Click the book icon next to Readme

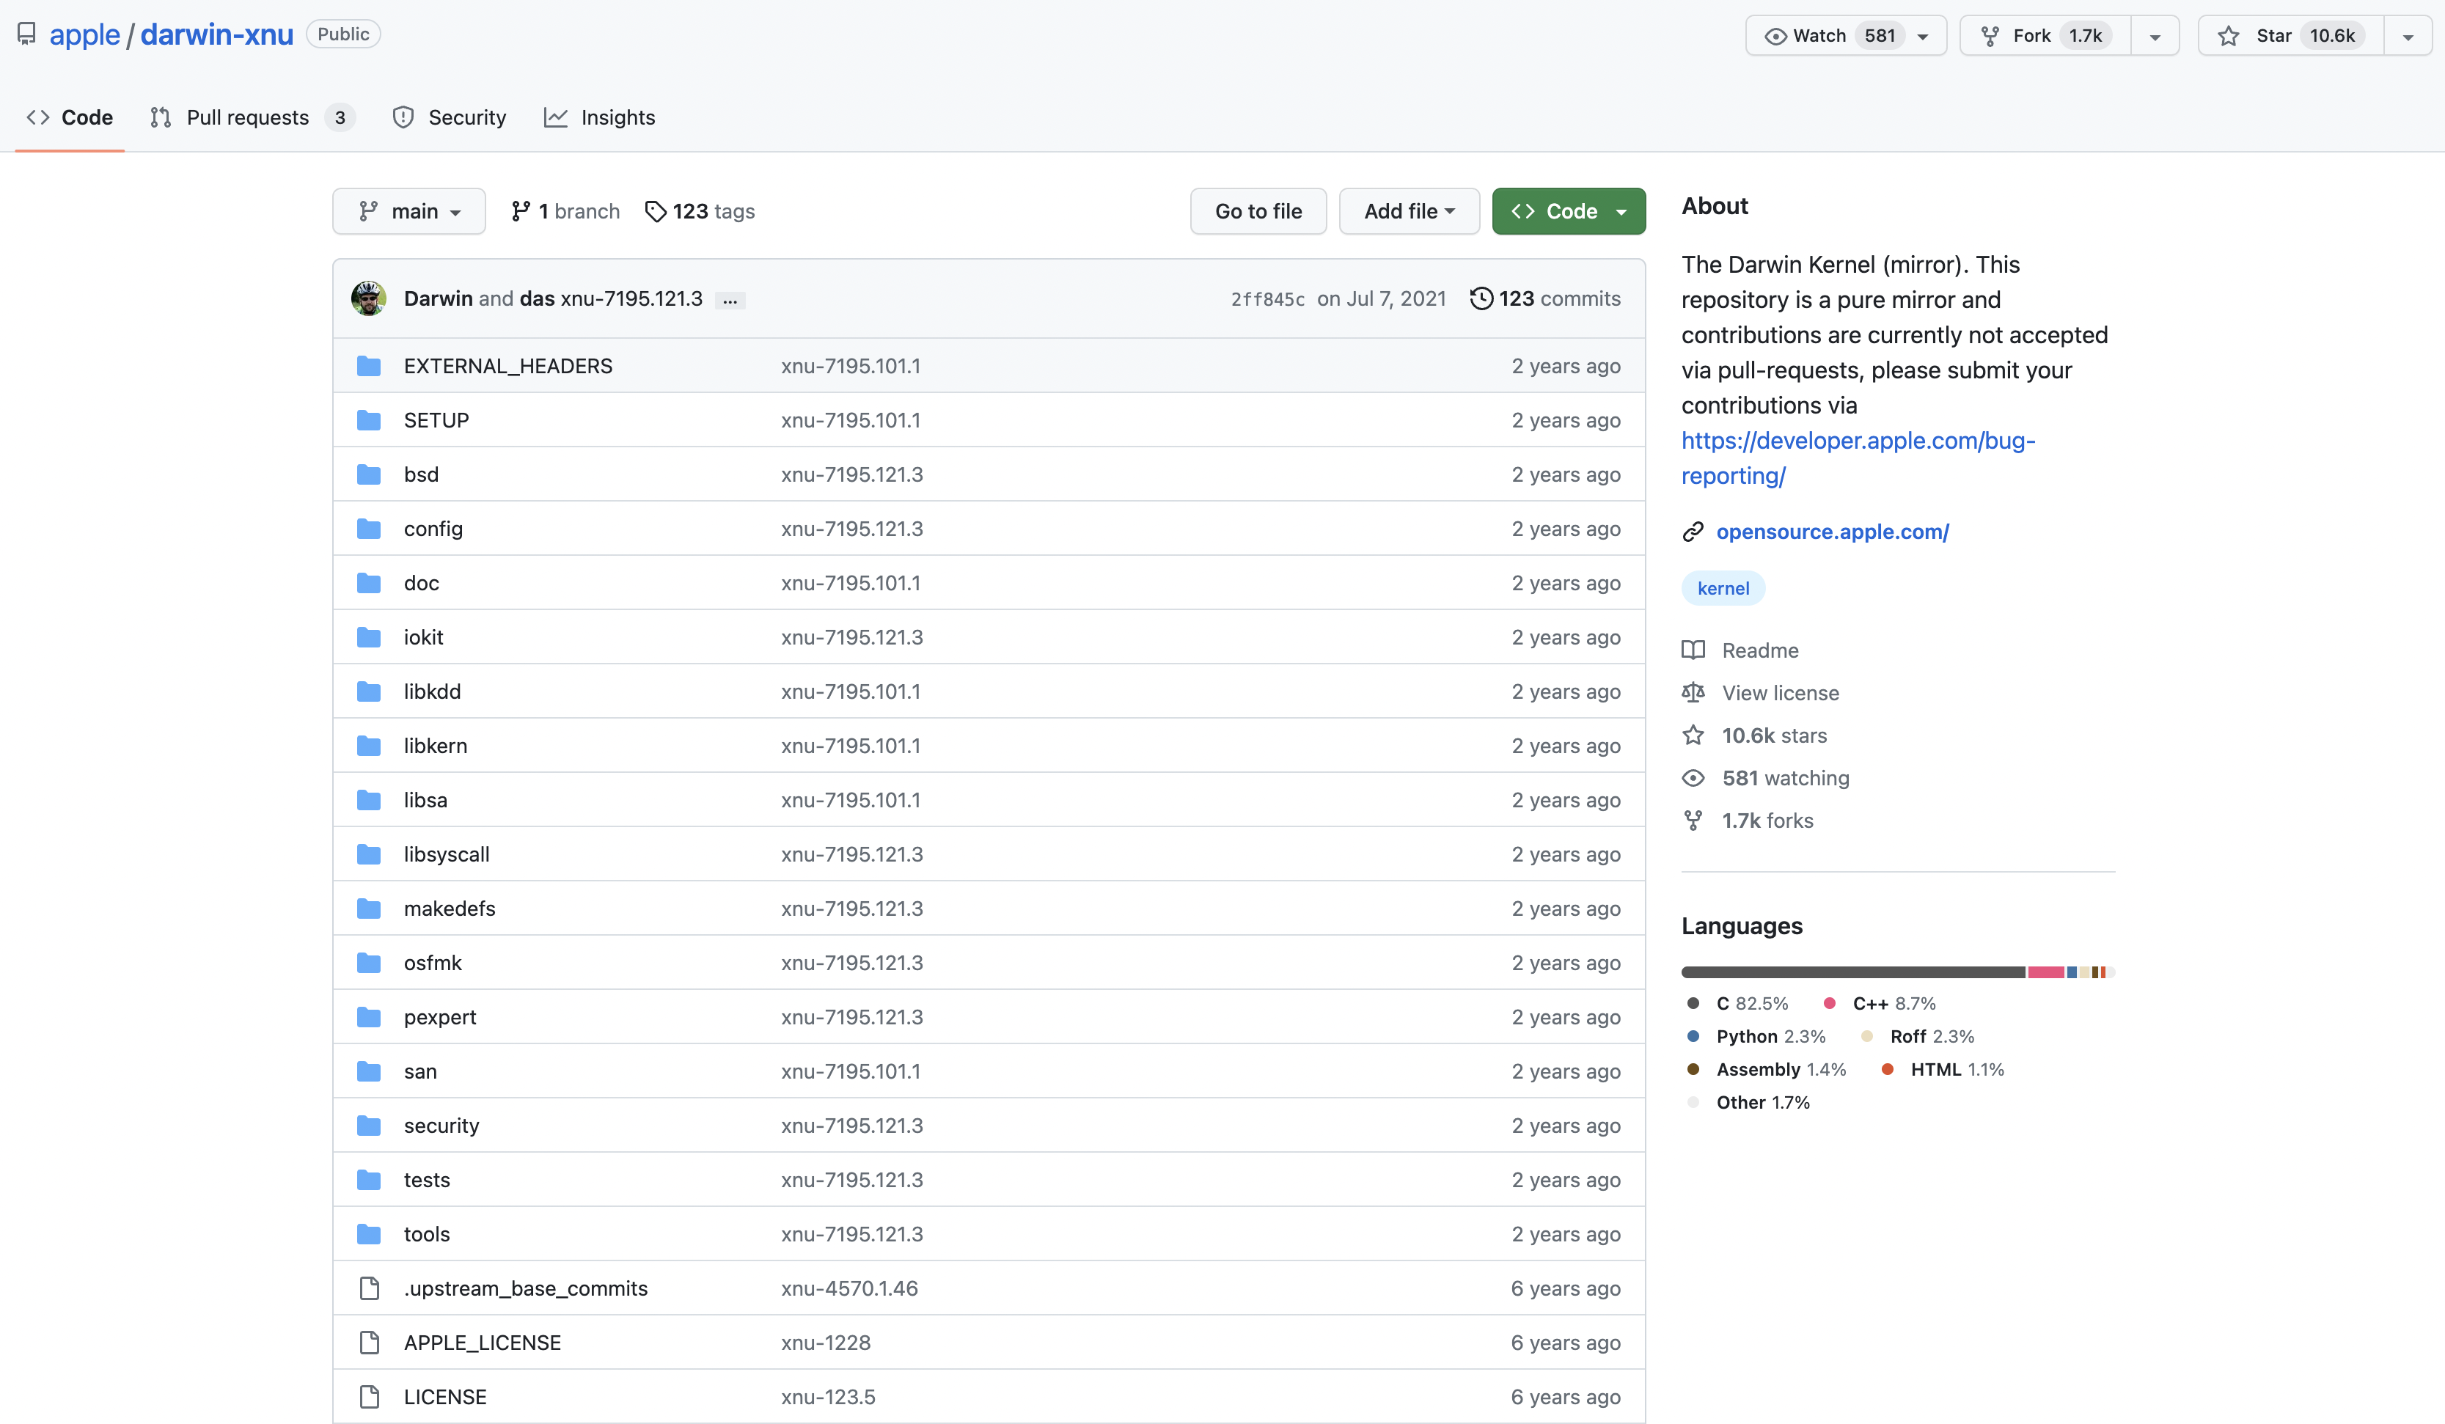click(x=1693, y=650)
